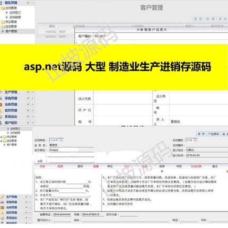Click the 系统设置 gear icon below the contract terms
228x228 pixels.
pyautogui.click(x=2, y=218)
